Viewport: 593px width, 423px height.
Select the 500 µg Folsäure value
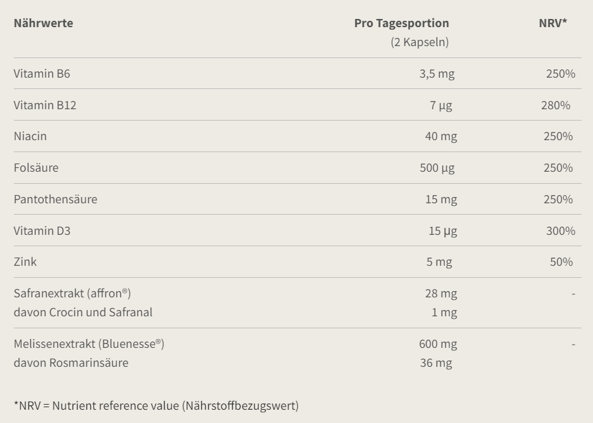point(437,168)
